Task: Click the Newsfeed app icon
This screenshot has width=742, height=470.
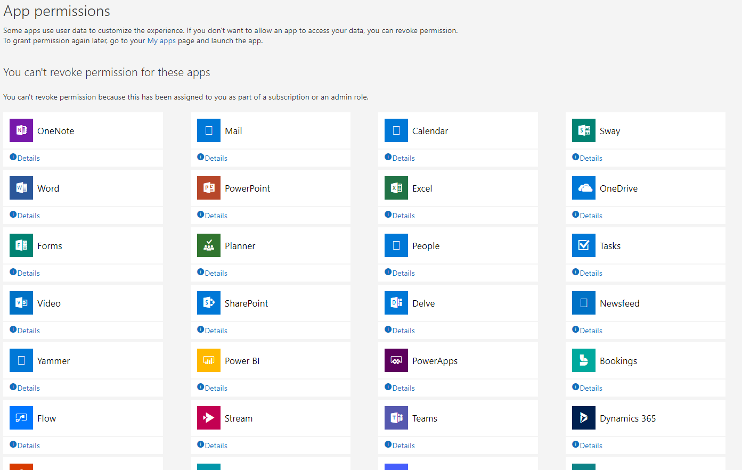Action: coord(584,303)
